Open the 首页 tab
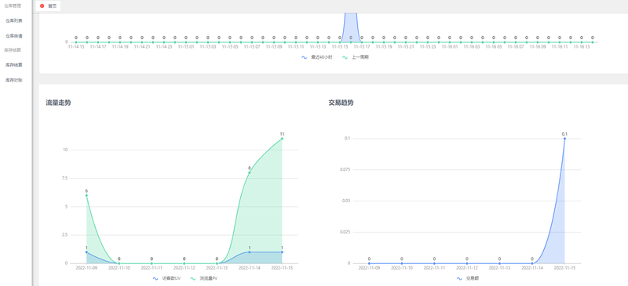 coord(48,6)
